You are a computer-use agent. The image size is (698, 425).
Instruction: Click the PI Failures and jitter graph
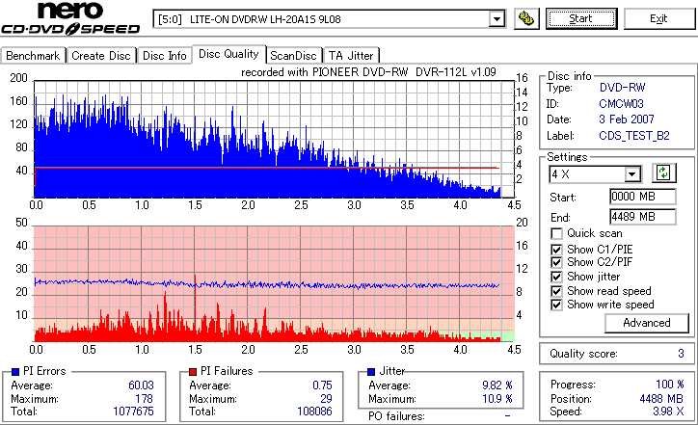[x=274, y=284]
